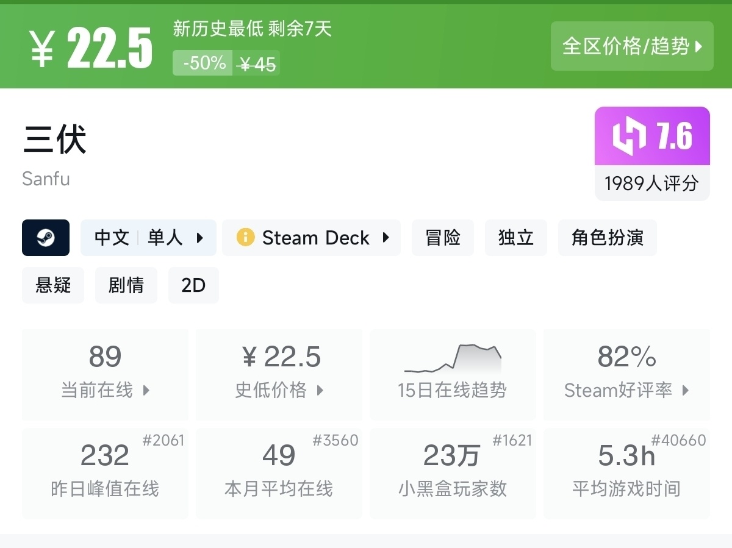This screenshot has width=732, height=548.
Task: Click the game title 三伏
Action: coord(55,139)
